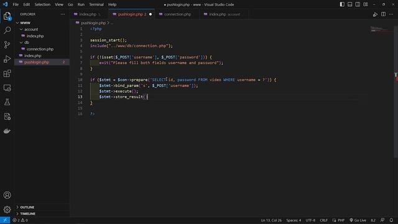Toggle the primary side bar

click(x=342, y=4)
